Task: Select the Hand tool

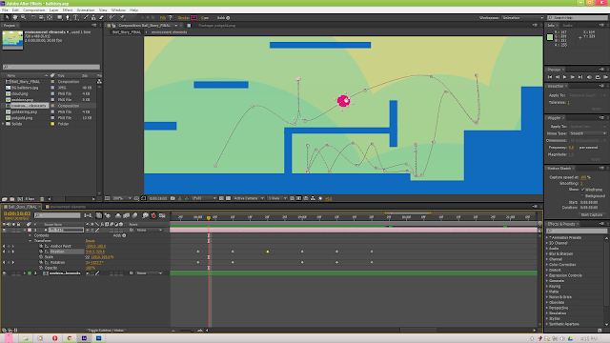Action: (x=15, y=17)
